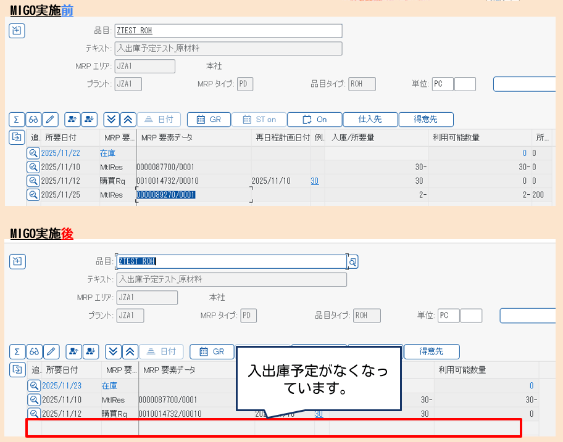Screen dimensions: 563x442
Task: Click the sigma totals icon in the MIGO実施前 toolbar
Action: tap(16, 120)
